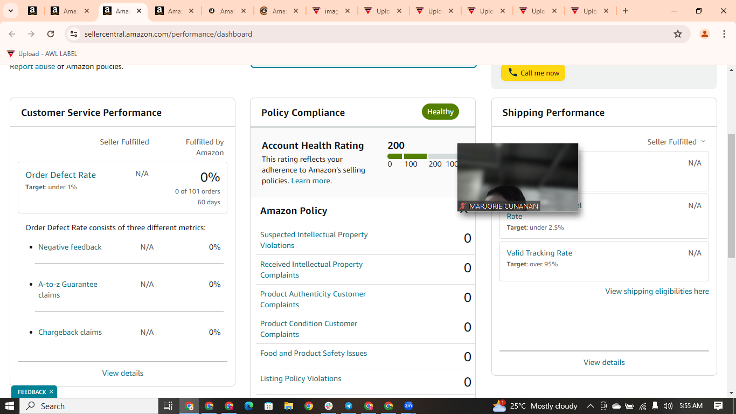Screen dimensions: 736x414
Task: Go back to the previous page
Action: coord(12,34)
